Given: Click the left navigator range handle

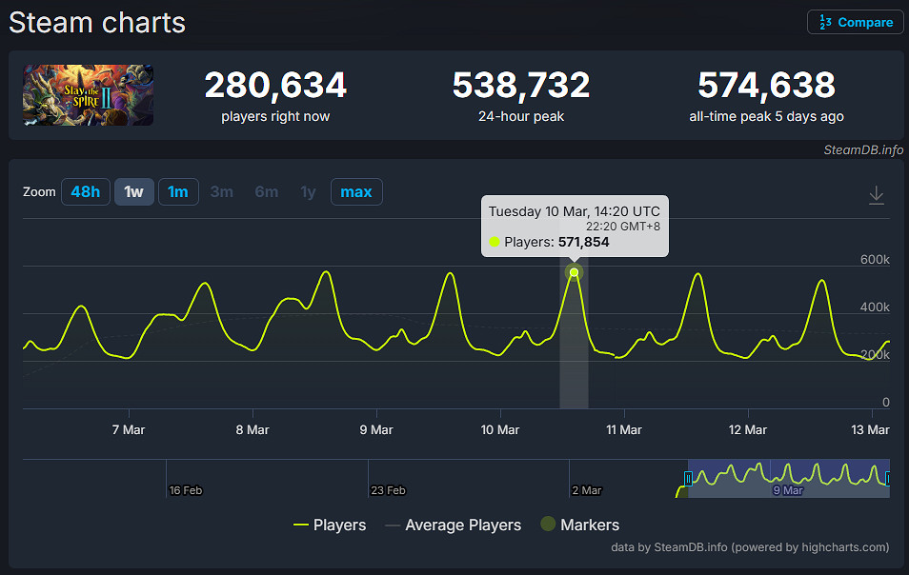Looking at the screenshot, I should 688,479.
